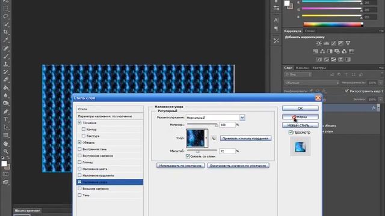Select the Brush tool
This screenshot has height=216, width=385.
pyautogui.click(x=6, y=56)
